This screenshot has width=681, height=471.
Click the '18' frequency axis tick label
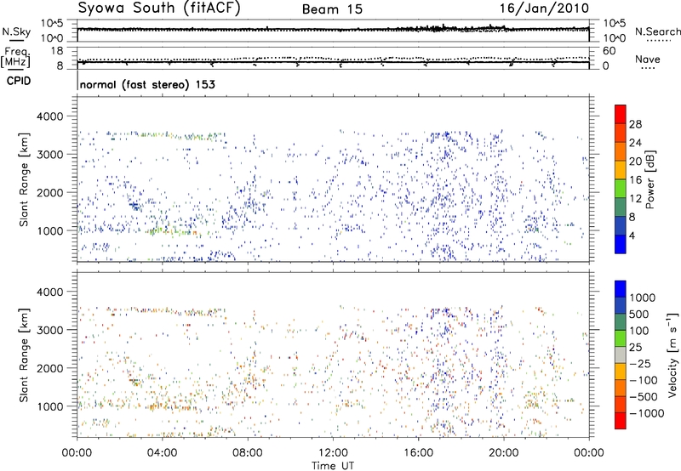[x=56, y=51]
